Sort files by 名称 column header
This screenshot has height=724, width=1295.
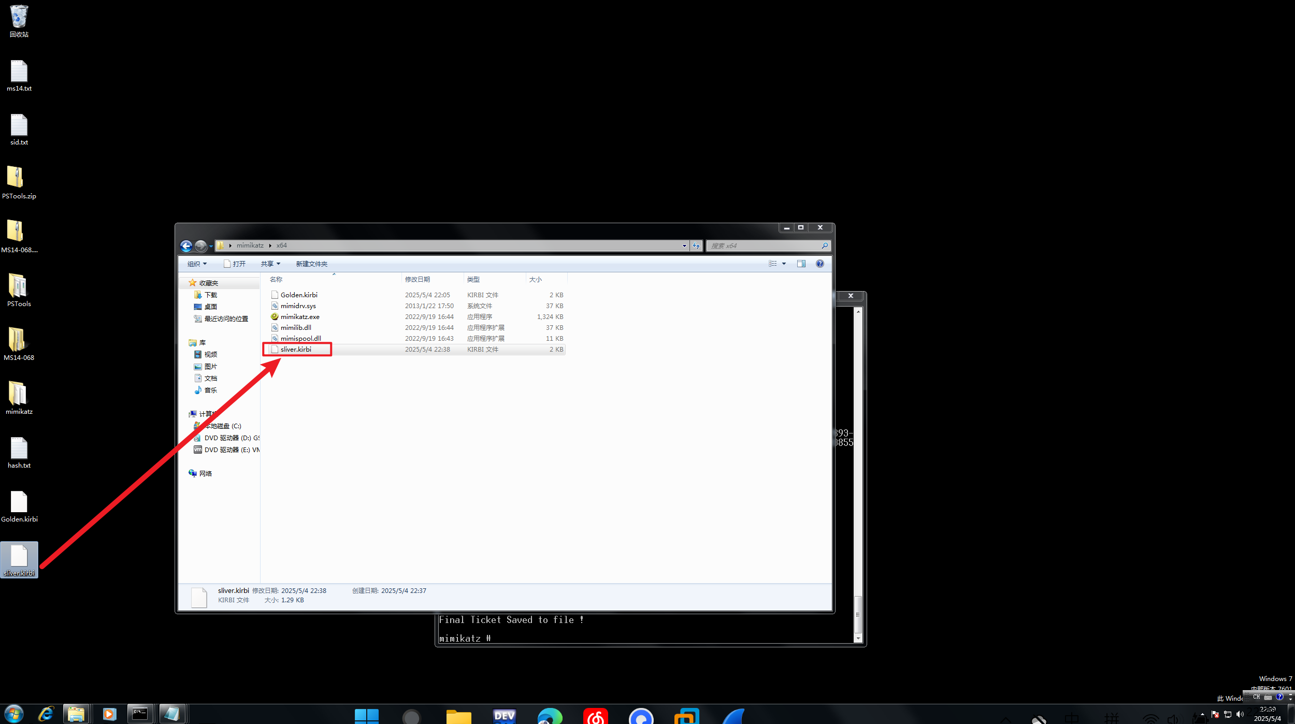point(276,280)
